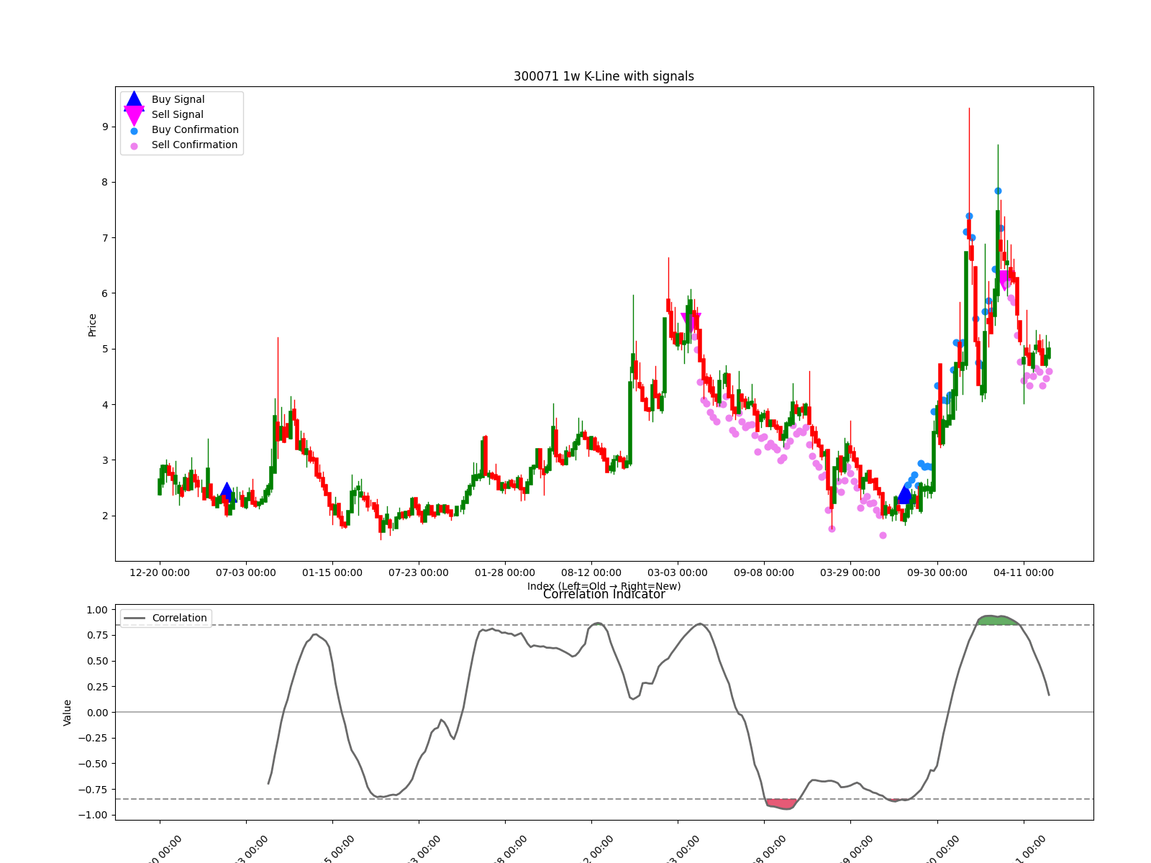This screenshot has height=863, width=1151.
Task: Click the blue triangle icon in the legend
Action: (x=134, y=101)
